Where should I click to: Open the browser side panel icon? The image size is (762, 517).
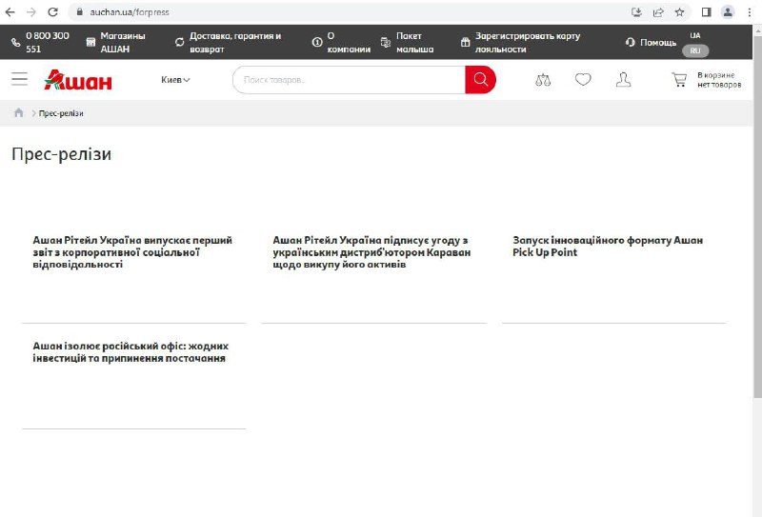[x=707, y=12]
